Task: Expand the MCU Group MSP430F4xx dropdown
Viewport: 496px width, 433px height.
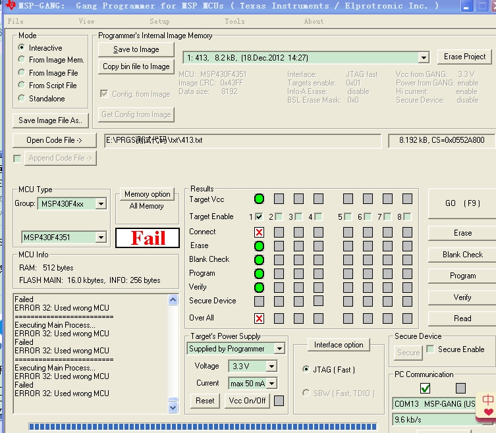Action: (101, 204)
